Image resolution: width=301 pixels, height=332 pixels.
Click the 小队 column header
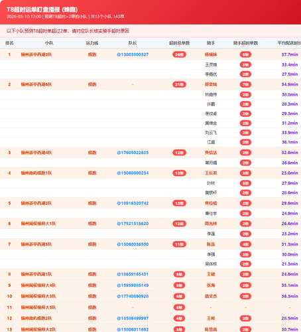[49, 43]
